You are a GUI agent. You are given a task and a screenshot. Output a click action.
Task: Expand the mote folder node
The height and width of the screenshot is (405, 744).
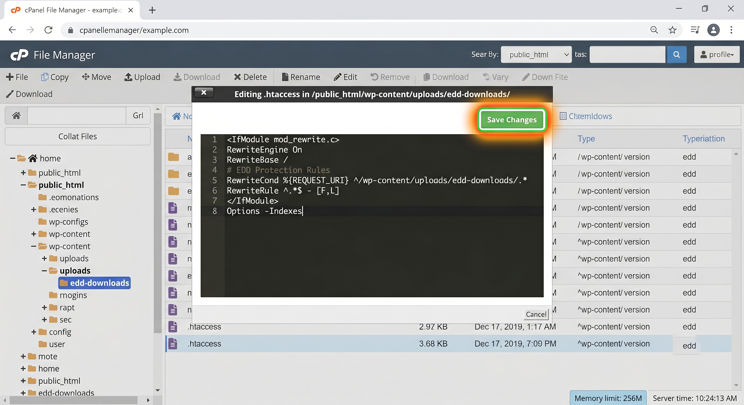[x=23, y=356]
